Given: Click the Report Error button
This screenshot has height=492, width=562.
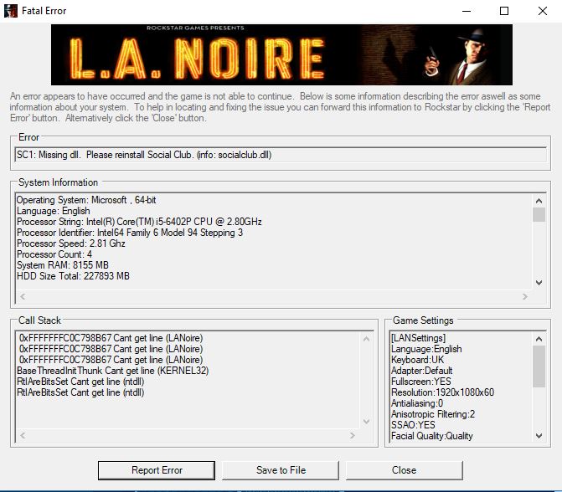Looking at the screenshot, I should pos(157,470).
